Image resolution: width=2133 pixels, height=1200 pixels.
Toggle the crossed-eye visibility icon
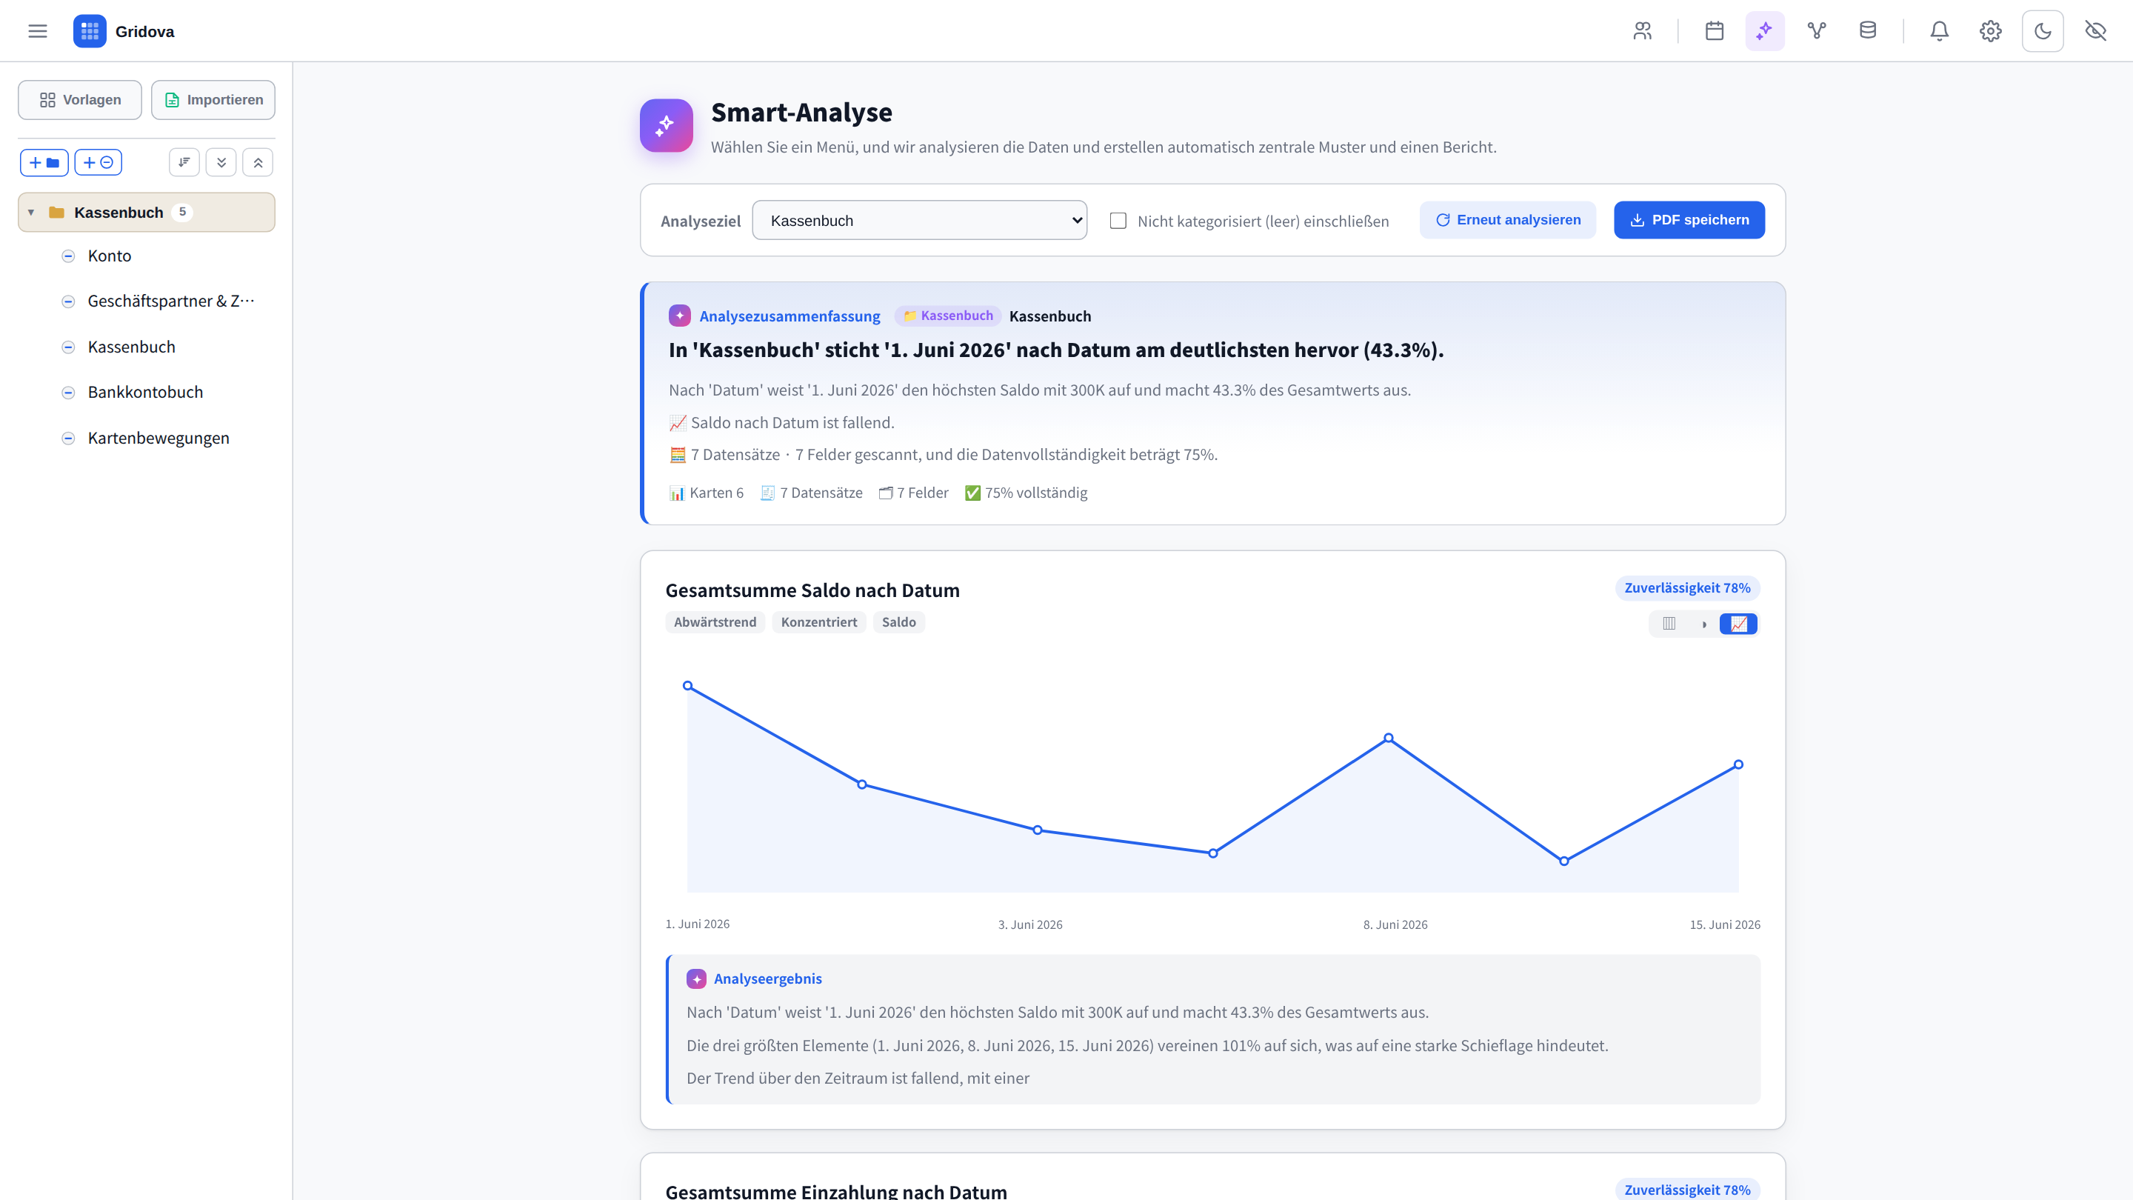coord(2096,31)
